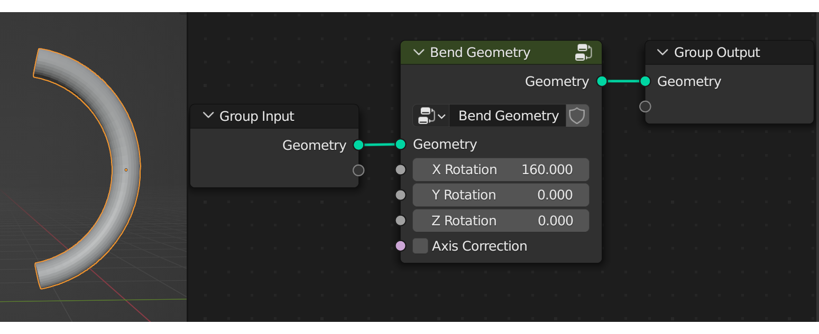Click the object origin dot in viewport
819x334 pixels.
126,170
